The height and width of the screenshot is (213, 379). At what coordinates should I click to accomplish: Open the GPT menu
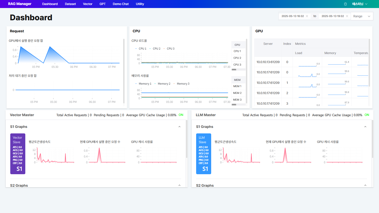102,4
